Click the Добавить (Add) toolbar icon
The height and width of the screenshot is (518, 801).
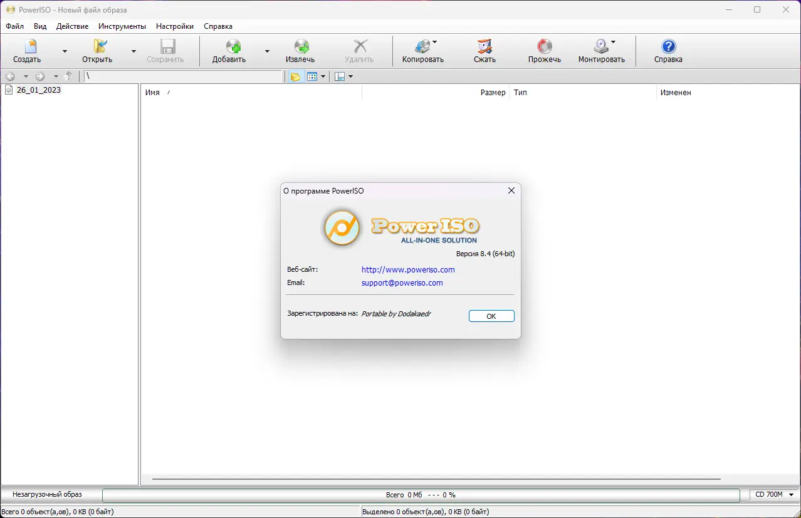click(233, 47)
